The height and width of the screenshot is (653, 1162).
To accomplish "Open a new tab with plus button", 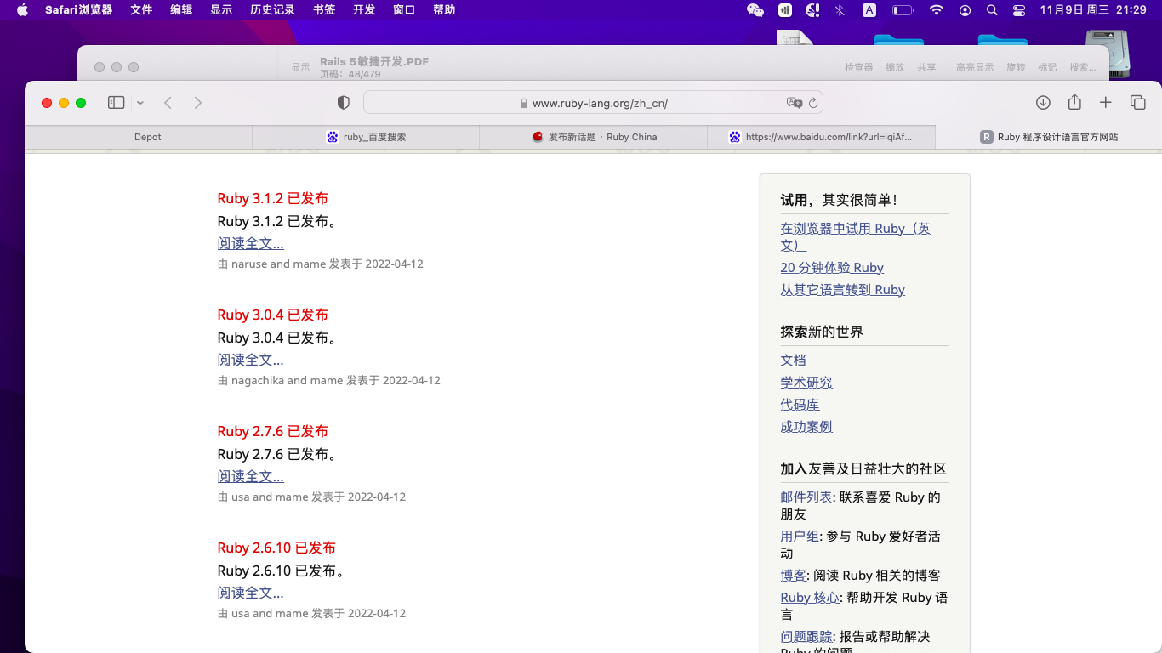I will pyautogui.click(x=1106, y=103).
